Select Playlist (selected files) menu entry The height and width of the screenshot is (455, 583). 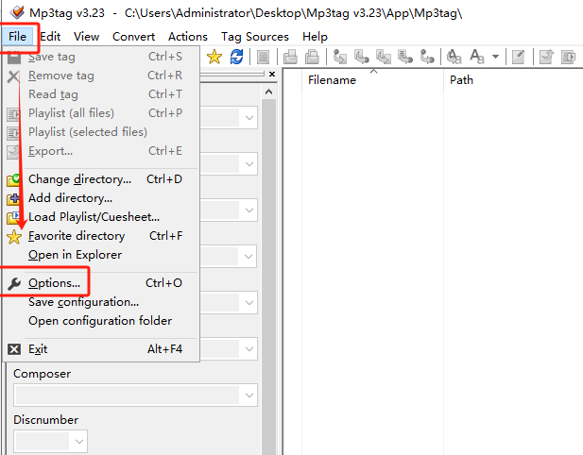click(x=101, y=132)
